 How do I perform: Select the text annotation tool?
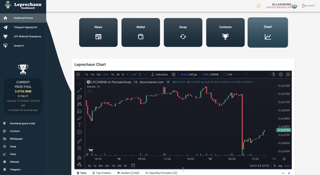point(79,125)
